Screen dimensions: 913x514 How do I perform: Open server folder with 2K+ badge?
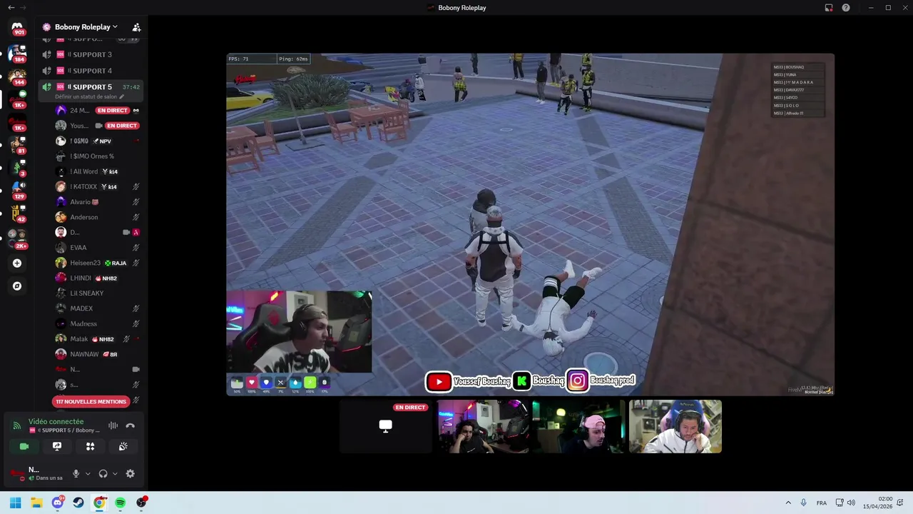(x=17, y=238)
